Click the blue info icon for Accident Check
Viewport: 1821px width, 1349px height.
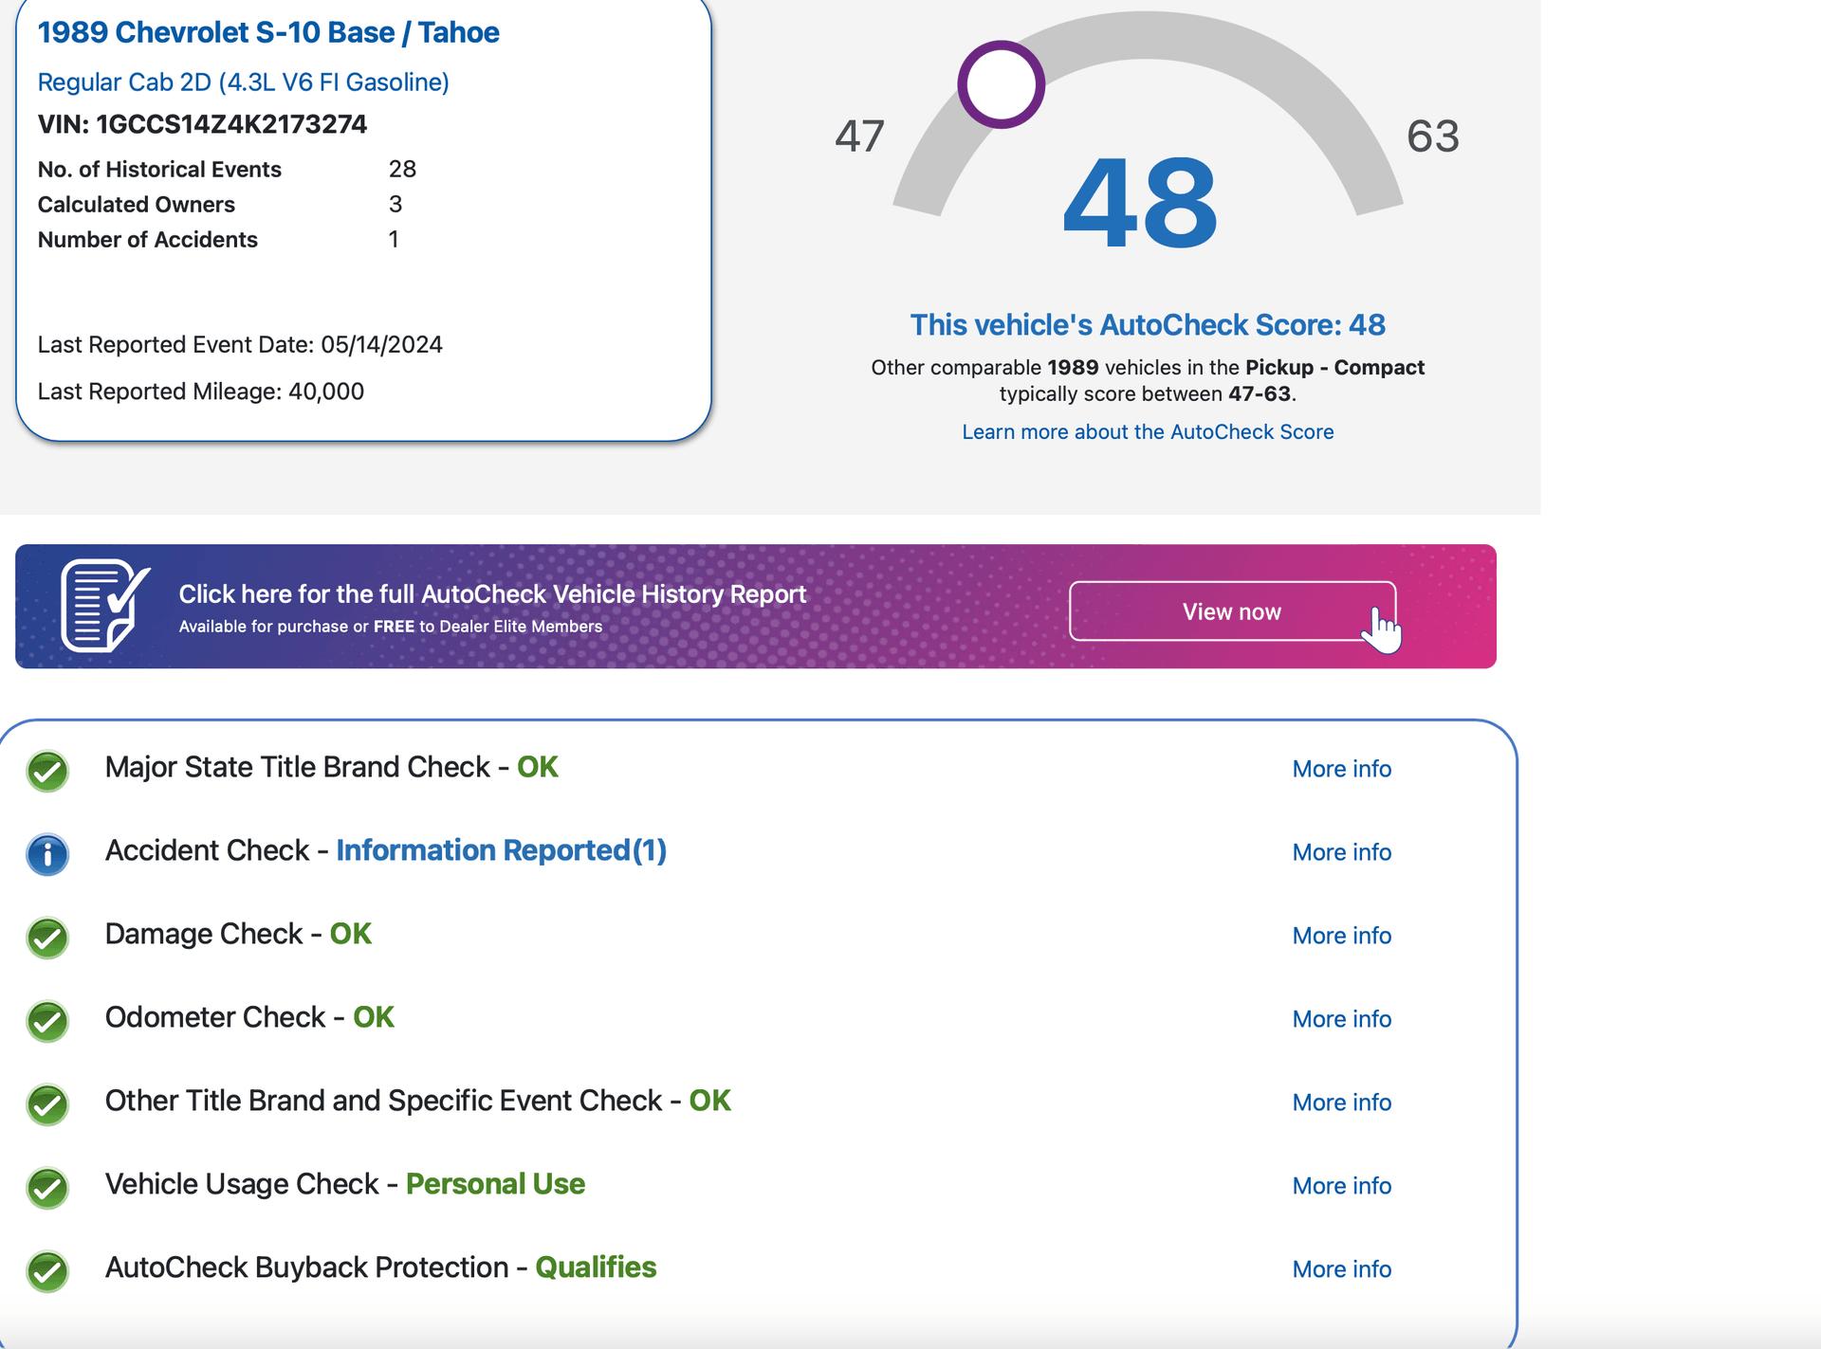coord(47,854)
